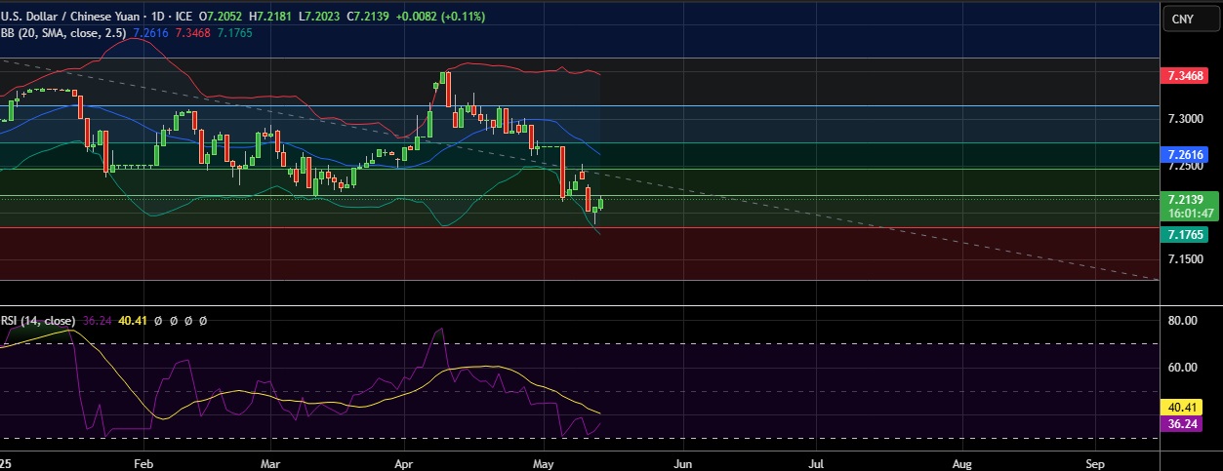Click the green 7.2139 last price label

pos(1186,199)
